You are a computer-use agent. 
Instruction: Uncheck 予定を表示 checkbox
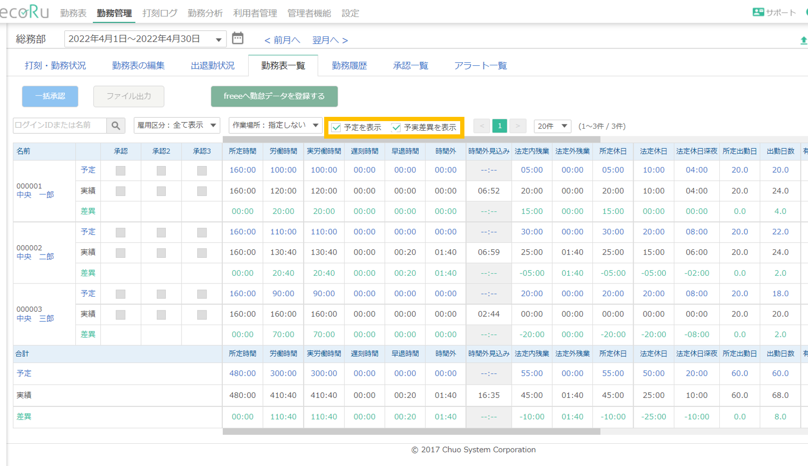pyautogui.click(x=336, y=127)
